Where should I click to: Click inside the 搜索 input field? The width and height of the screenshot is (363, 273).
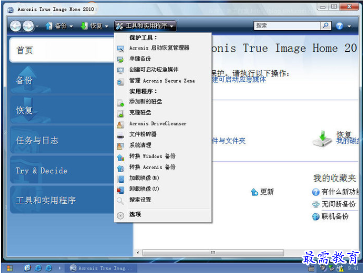(x=287, y=26)
